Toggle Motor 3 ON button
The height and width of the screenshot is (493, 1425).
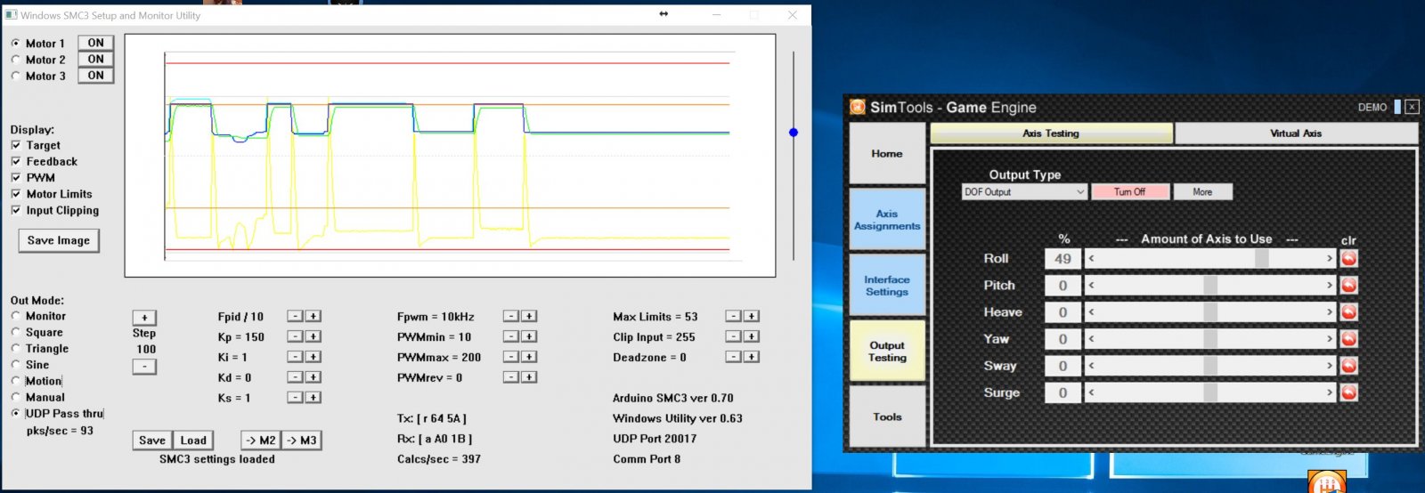95,75
